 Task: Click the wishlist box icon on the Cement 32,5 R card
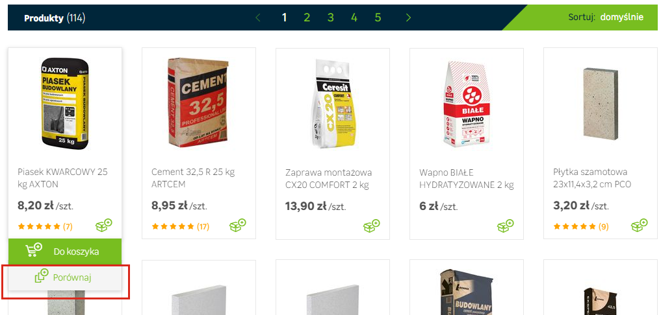(237, 225)
